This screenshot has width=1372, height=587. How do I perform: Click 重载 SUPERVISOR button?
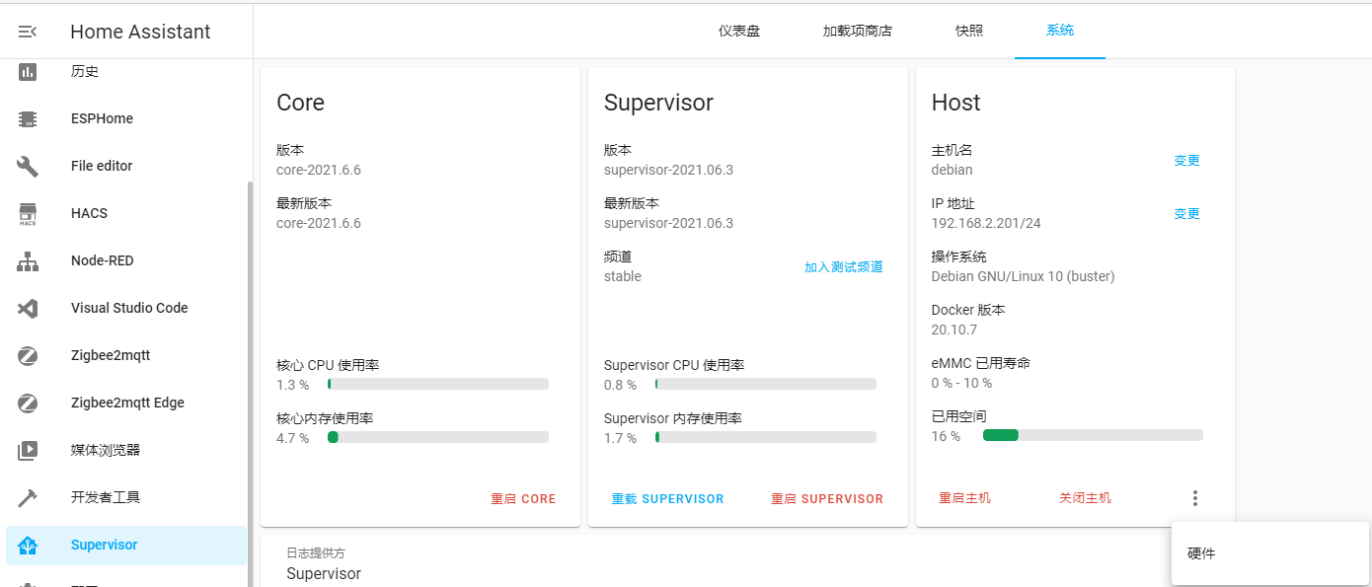(x=667, y=499)
